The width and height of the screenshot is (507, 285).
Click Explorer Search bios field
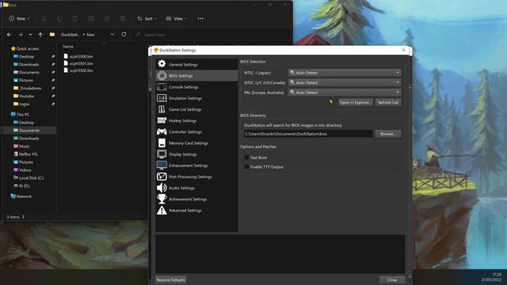click(212, 35)
